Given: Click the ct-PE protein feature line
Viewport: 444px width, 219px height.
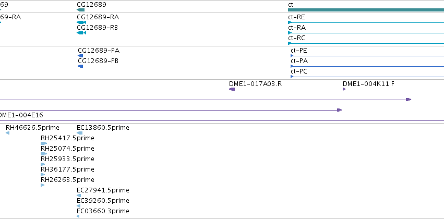Looking at the screenshot, I should coord(367,56).
